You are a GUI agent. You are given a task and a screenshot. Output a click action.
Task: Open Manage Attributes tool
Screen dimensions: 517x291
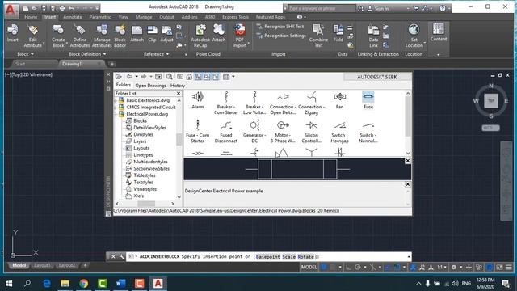pyautogui.click(x=102, y=36)
